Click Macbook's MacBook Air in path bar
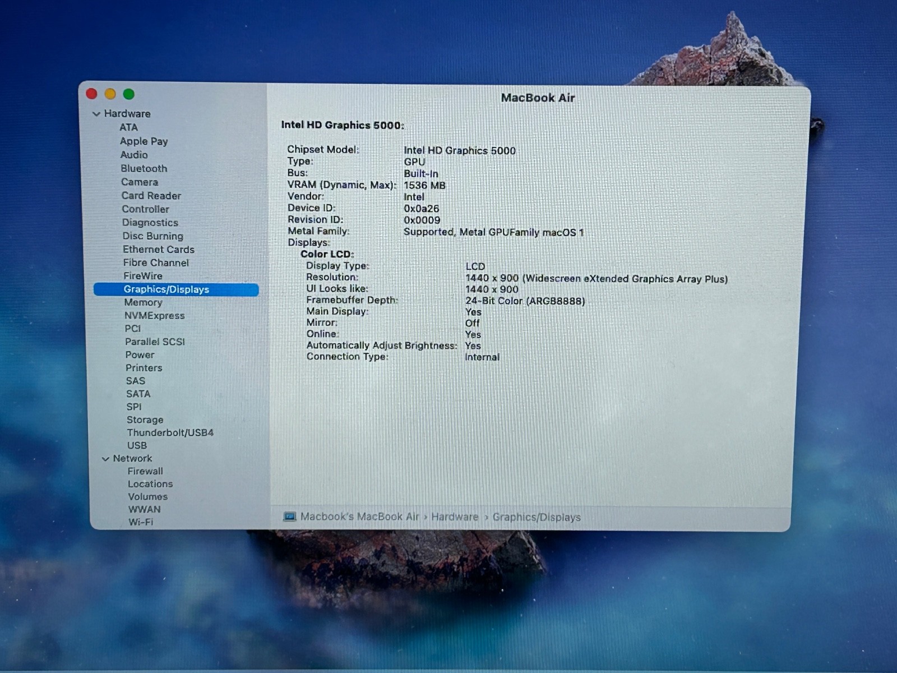 tap(359, 517)
